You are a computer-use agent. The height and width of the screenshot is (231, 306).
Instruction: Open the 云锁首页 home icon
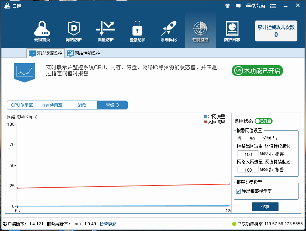click(x=42, y=31)
